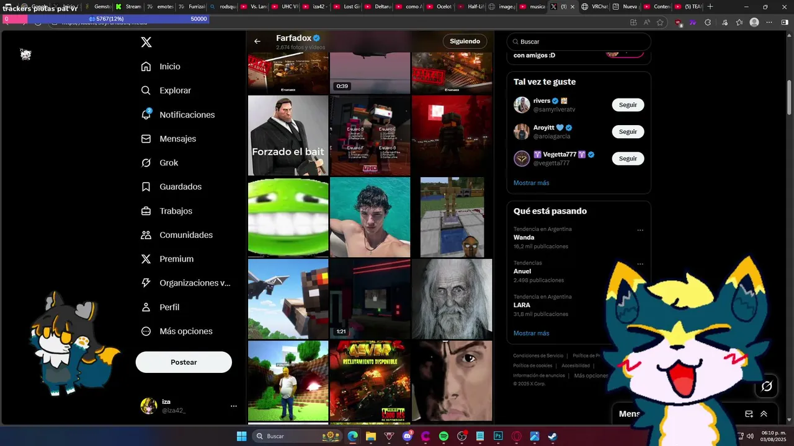Open the green smiling face media thumbnail
This screenshot has height=446, width=794.
pyautogui.click(x=288, y=217)
